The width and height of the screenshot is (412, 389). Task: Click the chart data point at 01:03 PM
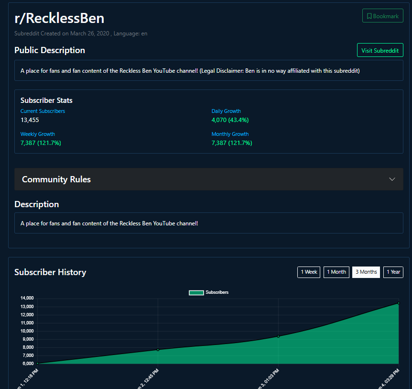coord(278,336)
